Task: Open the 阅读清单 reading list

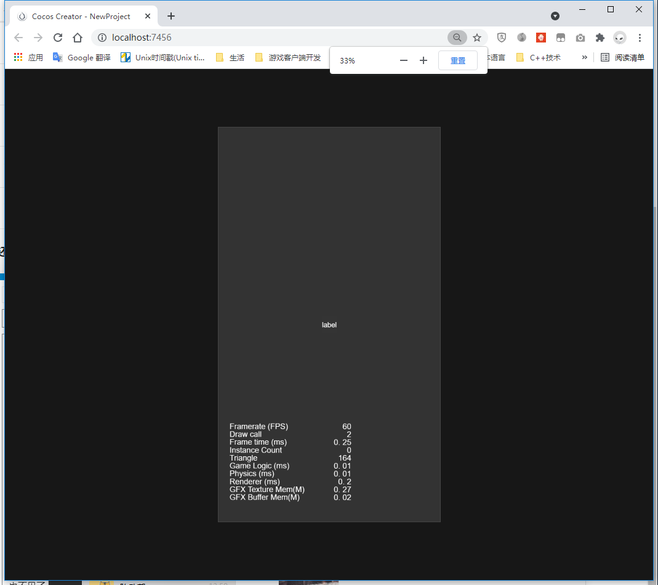Action: point(622,57)
